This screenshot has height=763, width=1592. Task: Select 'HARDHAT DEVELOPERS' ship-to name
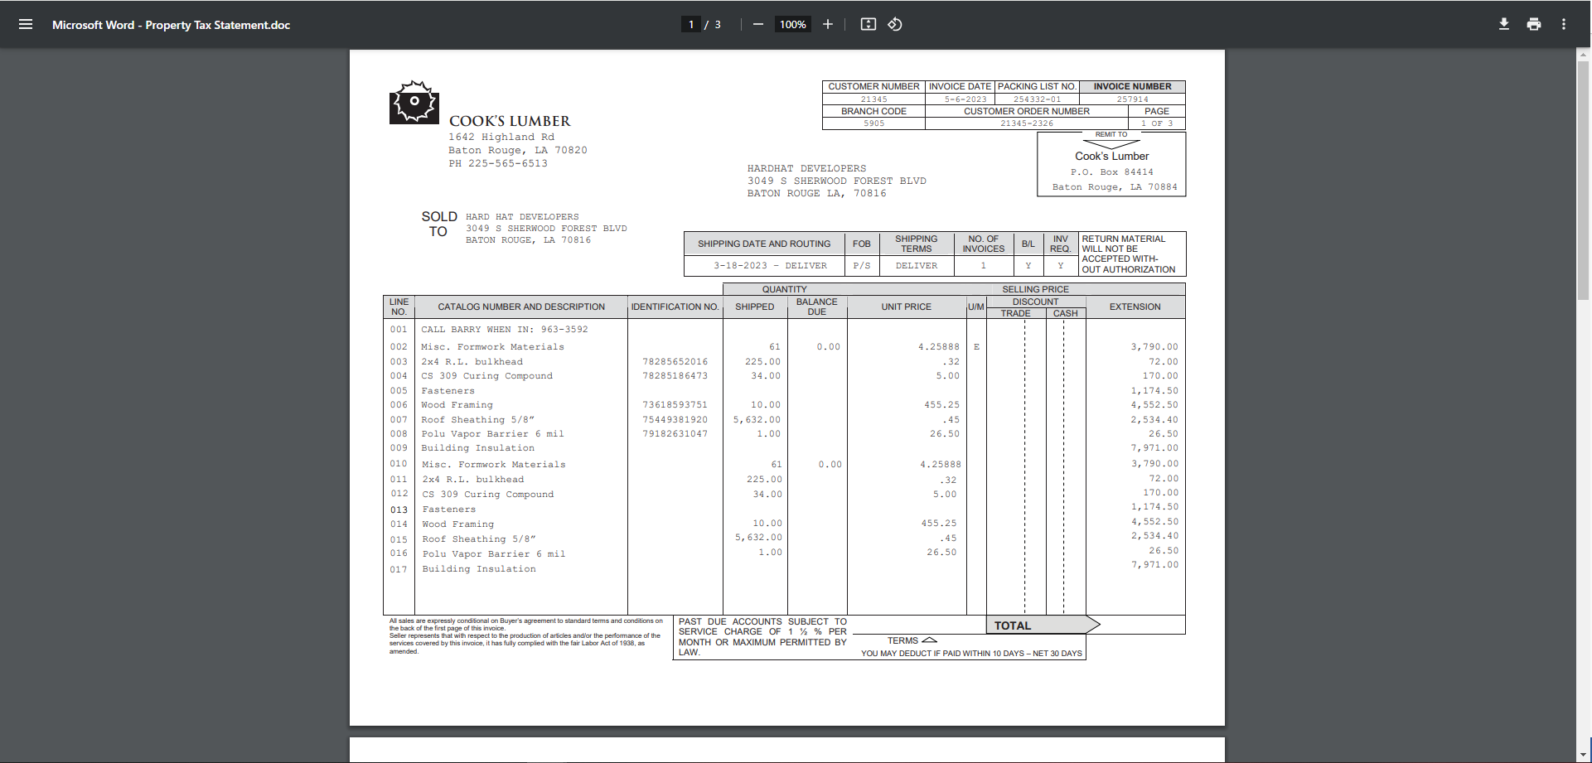click(806, 168)
